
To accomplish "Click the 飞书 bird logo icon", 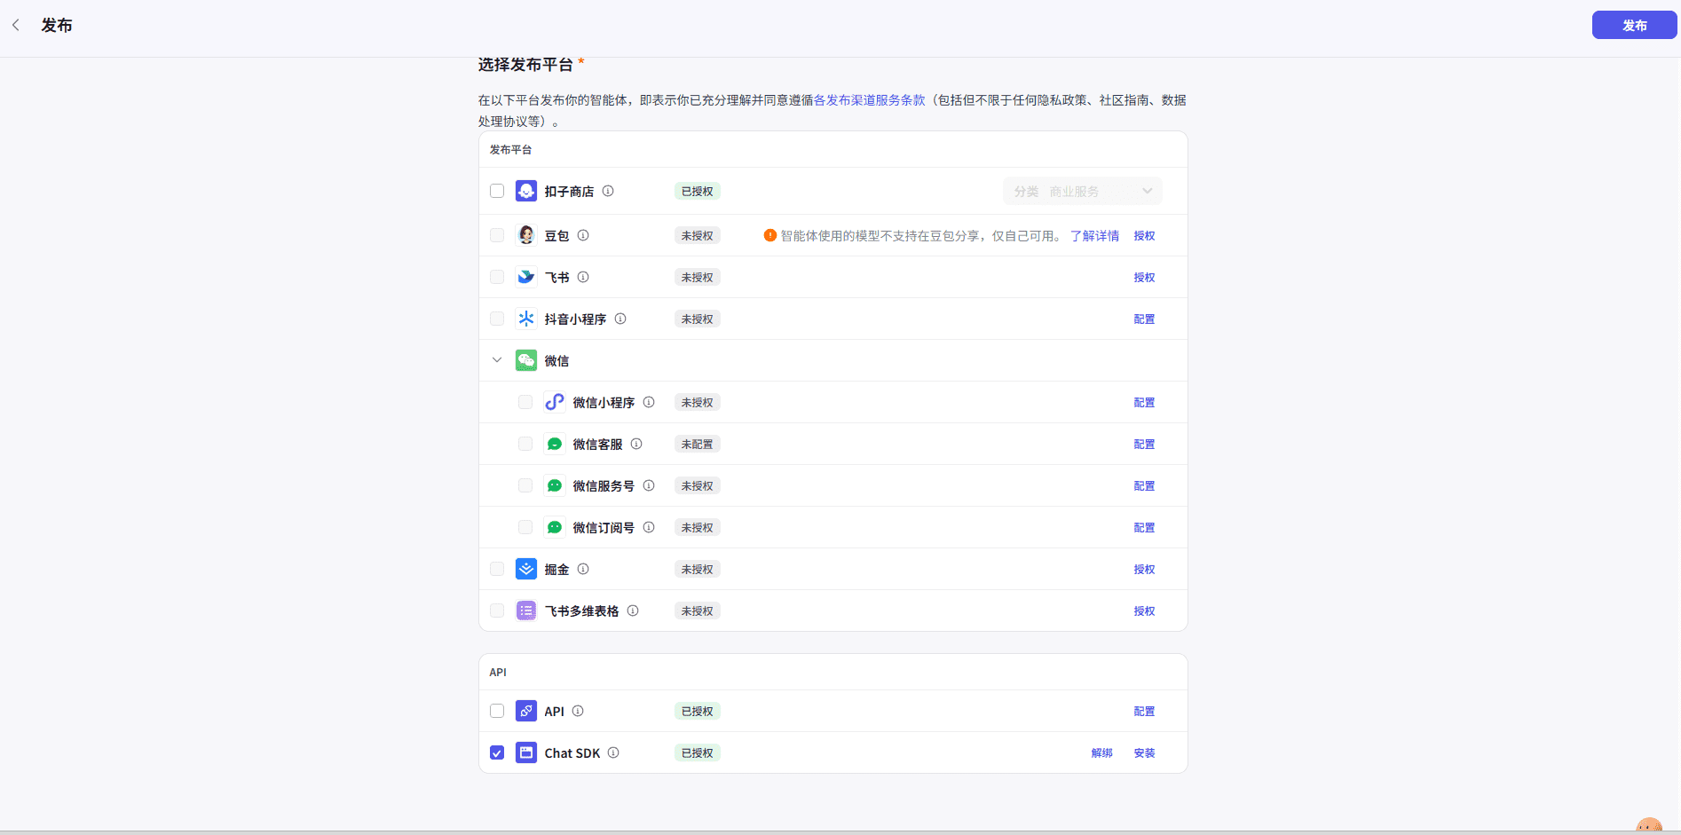I will click(x=526, y=278).
